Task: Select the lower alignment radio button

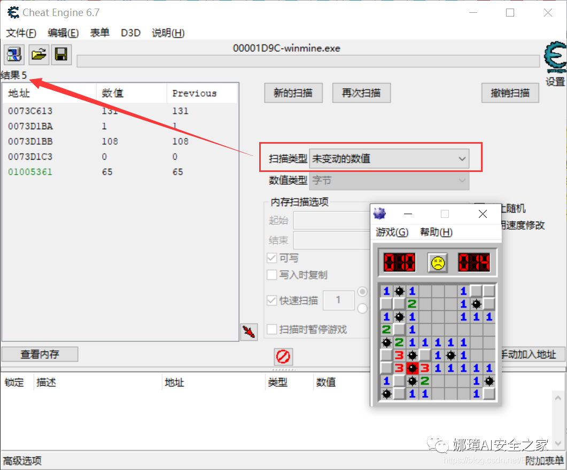Action: point(362,308)
